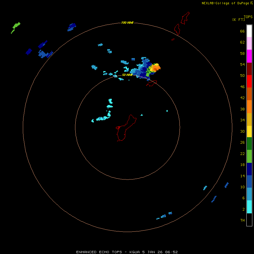Click the light pink 62 kft legend swatch
254x254 pixels.
click(x=249, y=43)
